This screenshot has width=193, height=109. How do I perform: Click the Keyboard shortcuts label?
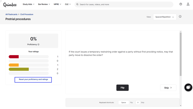[x=107, y=103]
